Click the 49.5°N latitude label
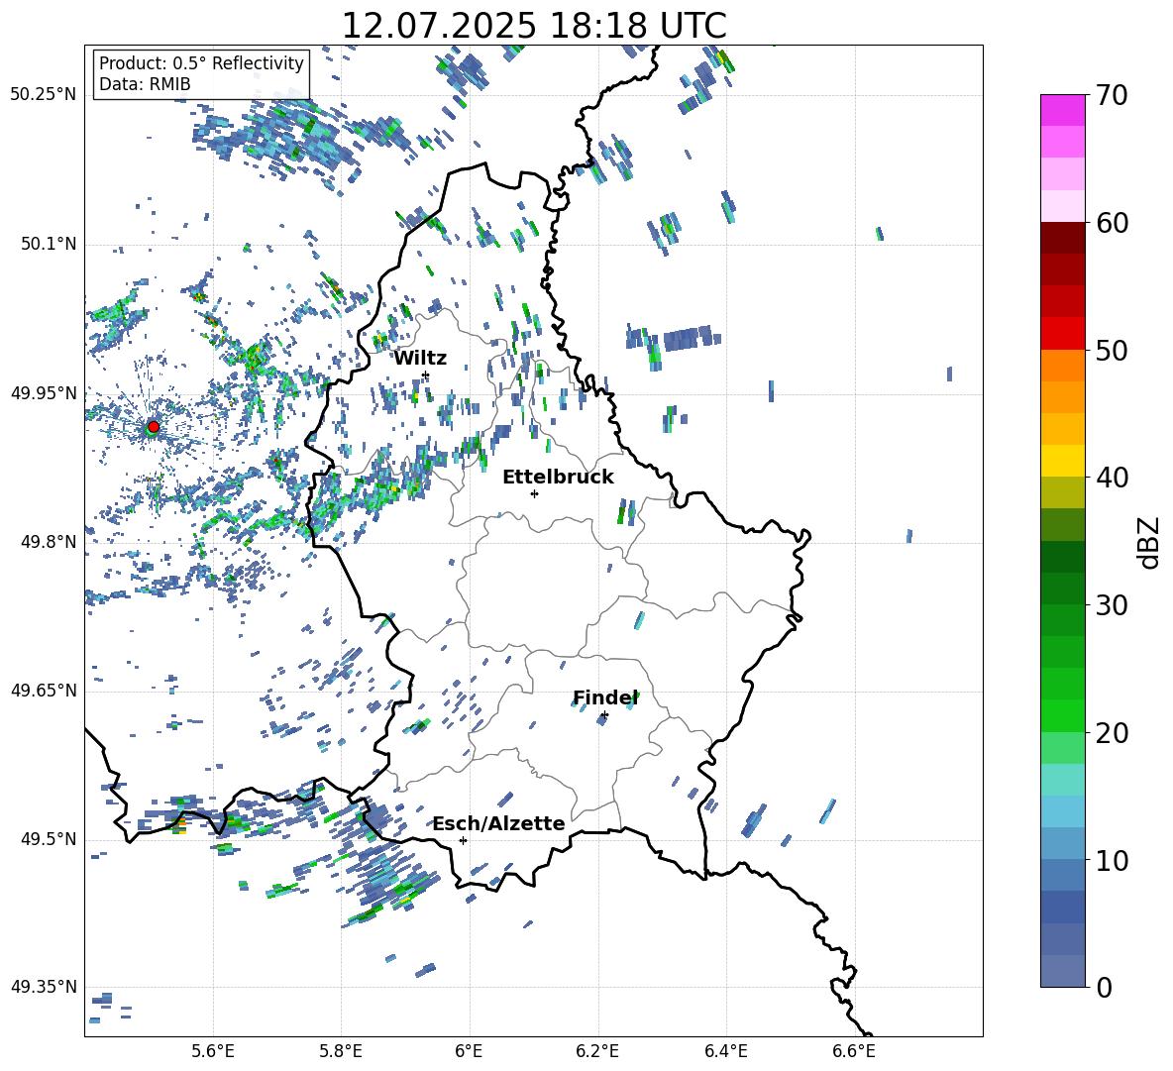This screenshot has height=1071, width=1173. pos(48,839)
